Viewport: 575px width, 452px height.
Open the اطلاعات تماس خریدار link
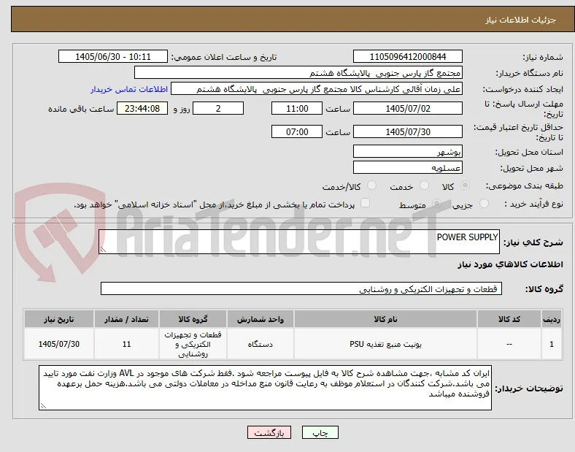pos(129,89)
